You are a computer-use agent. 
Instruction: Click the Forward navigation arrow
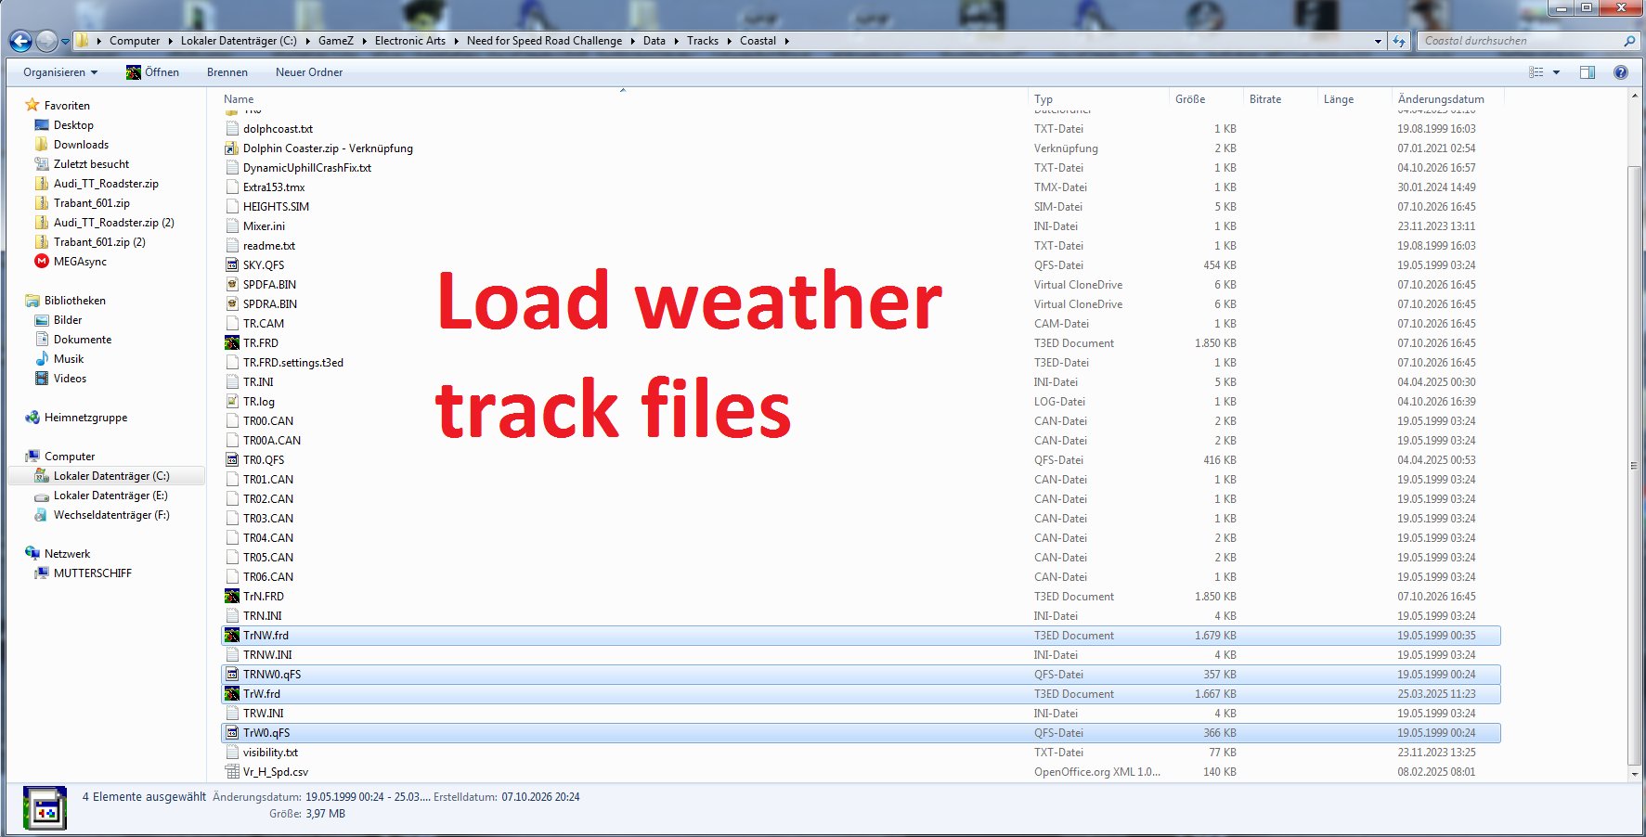coord(46,41)
